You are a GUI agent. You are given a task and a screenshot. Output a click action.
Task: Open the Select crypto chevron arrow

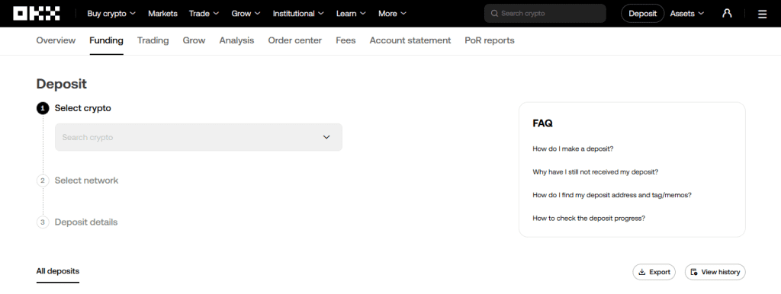pos(326,137)
